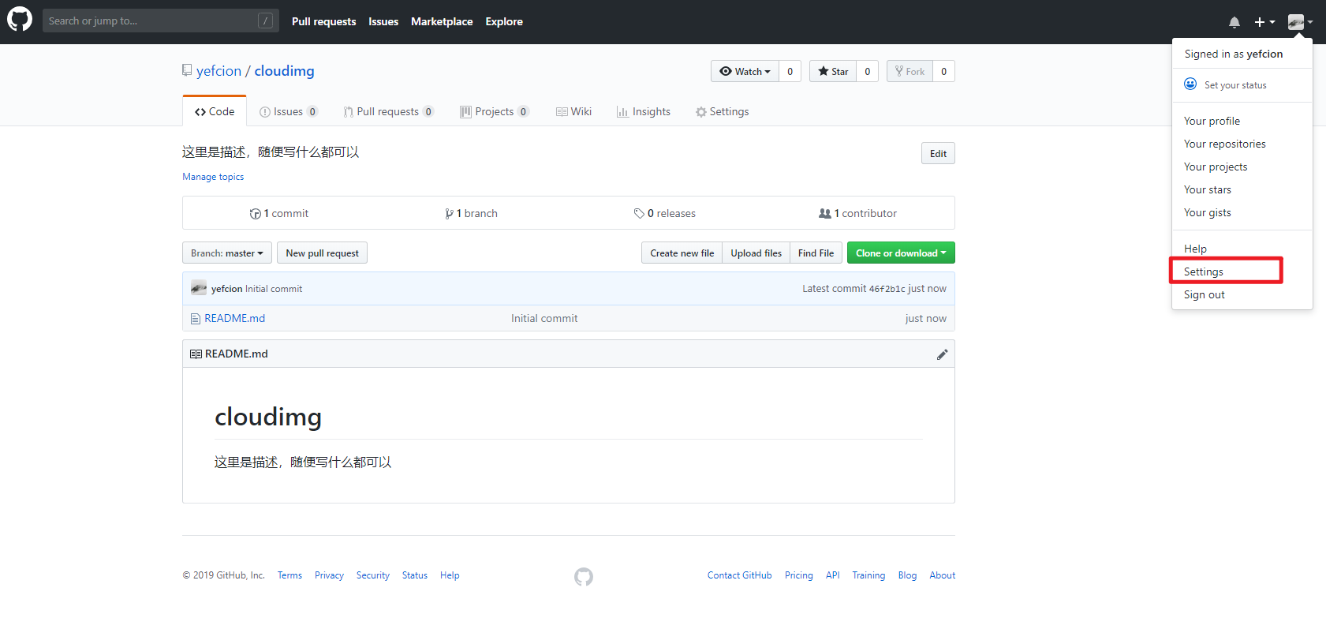View the 1 commit history
The height and width of the screenshot is (644, 1326).
(x=279, y=213)
